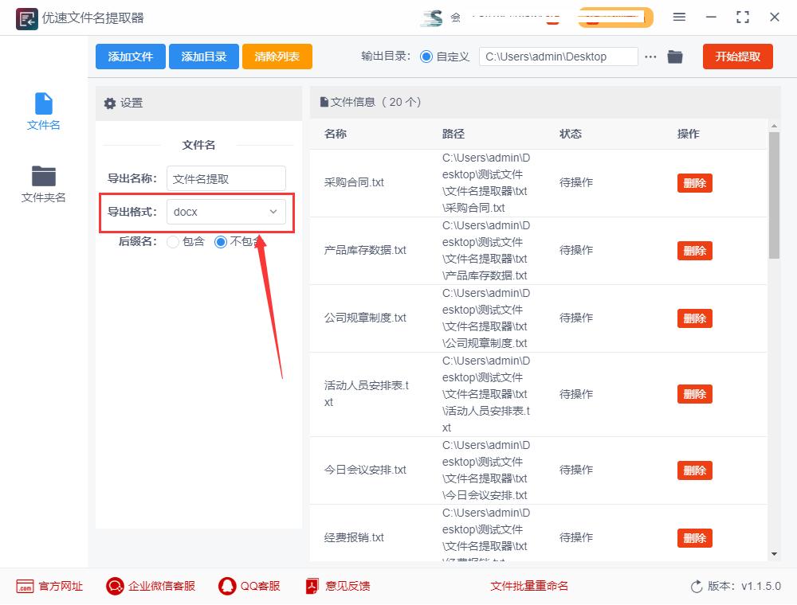Delete the 采购合同.txt entry
The height and width of the screenshot is (605, 797).
[x=694, y=183]
